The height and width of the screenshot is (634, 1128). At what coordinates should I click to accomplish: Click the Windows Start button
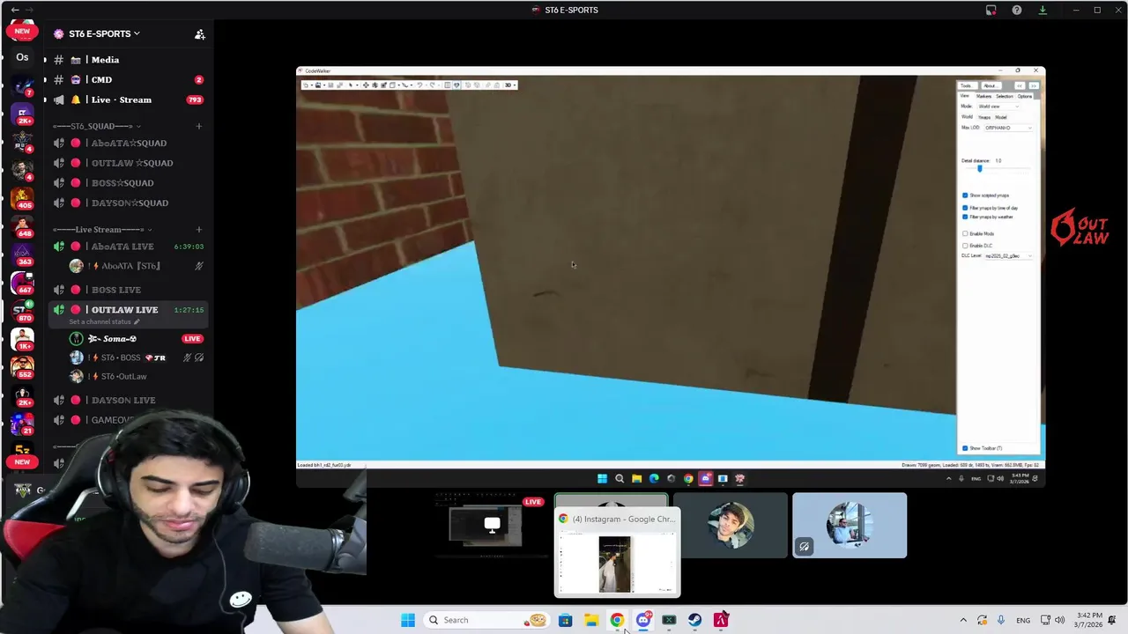(408, 620)
